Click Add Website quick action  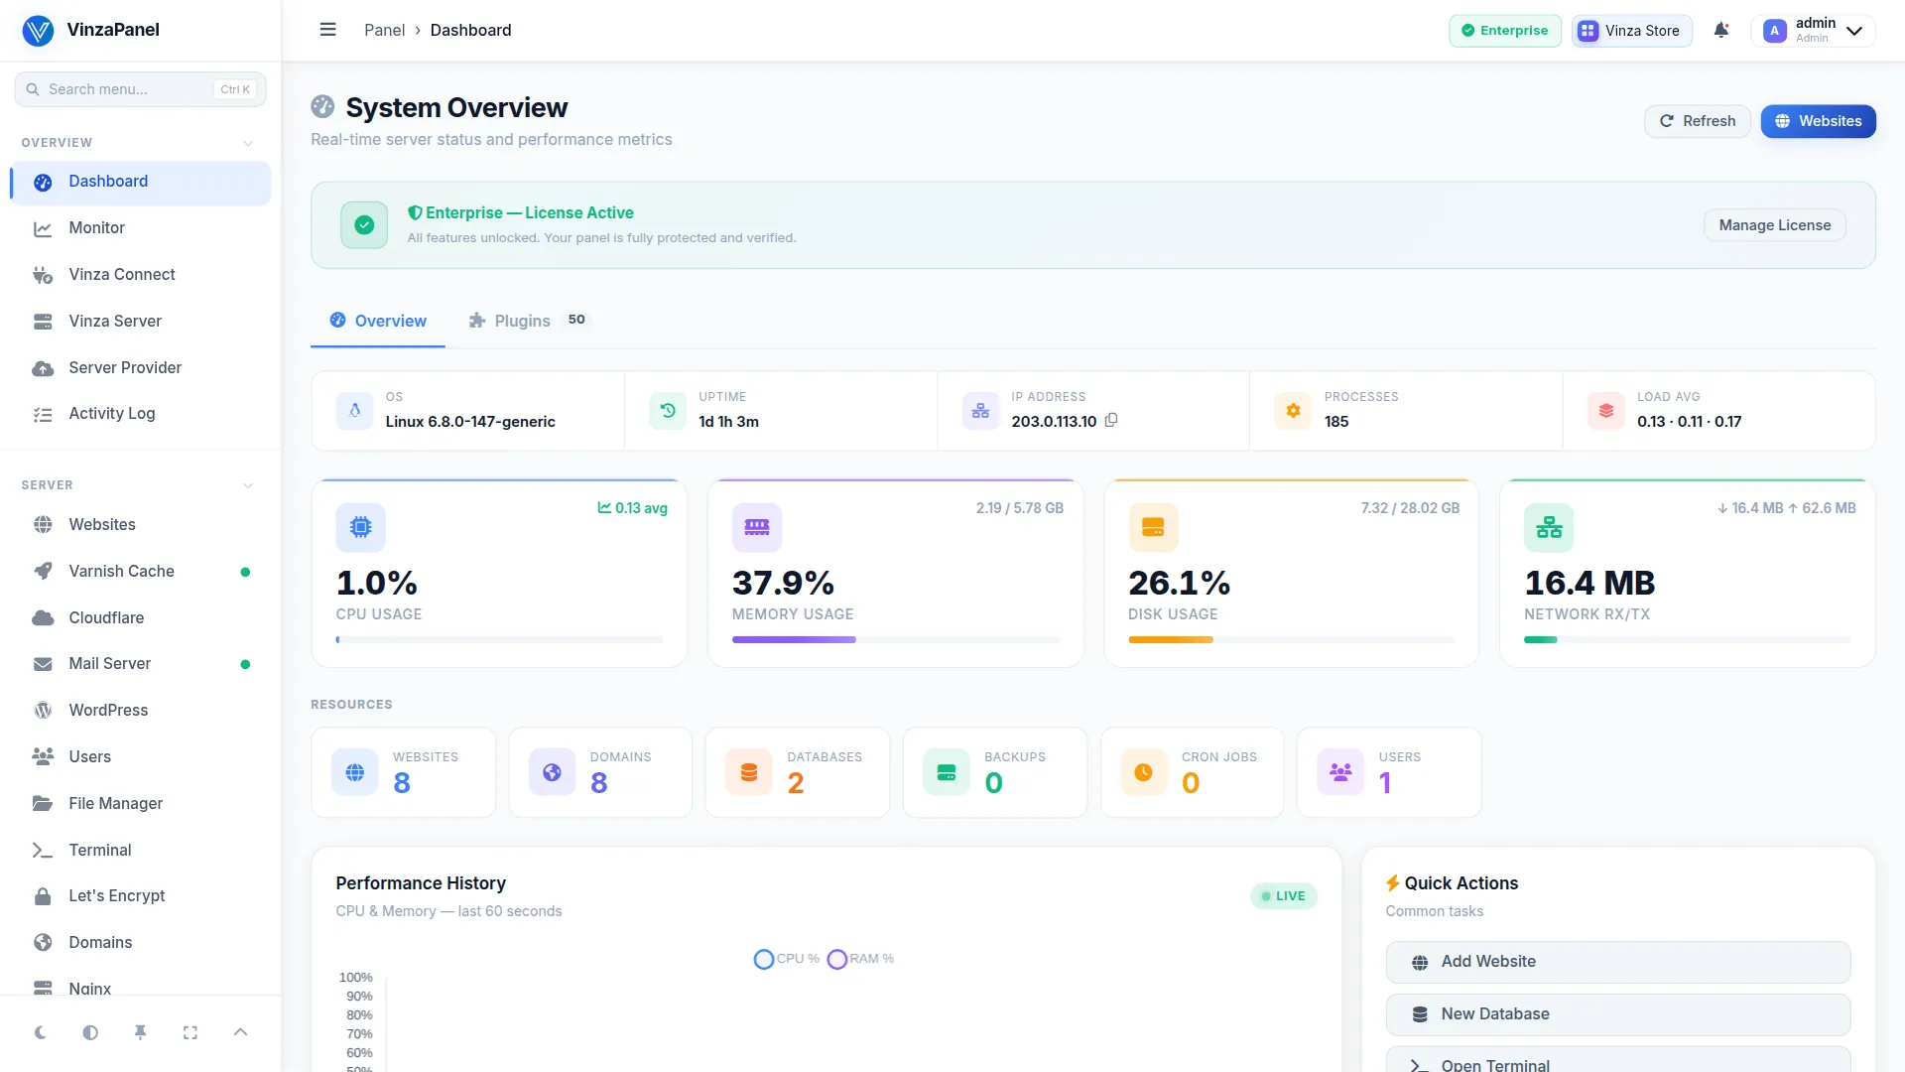coord(1618,962)
